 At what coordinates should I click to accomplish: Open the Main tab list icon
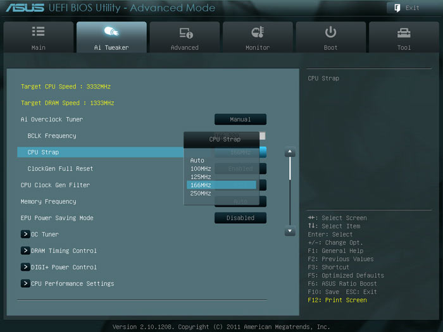(38, 32)
